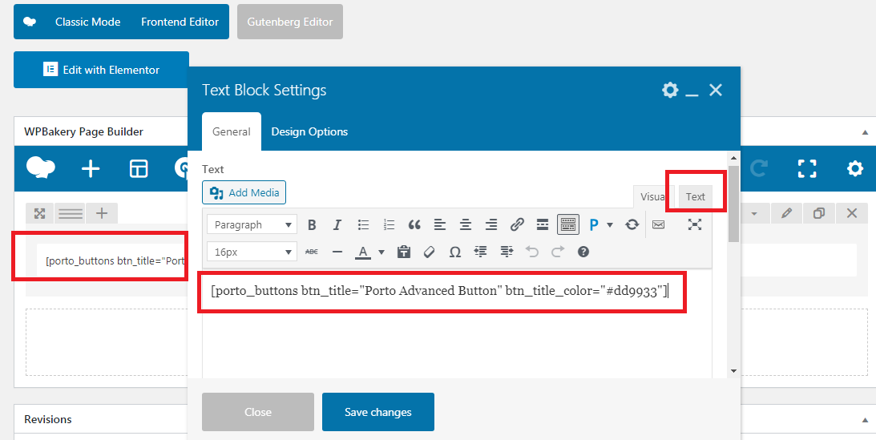Viewport: 876px width, 440px height.
Task: Add column with row plus icon
Action: click(x=102, y=212)
